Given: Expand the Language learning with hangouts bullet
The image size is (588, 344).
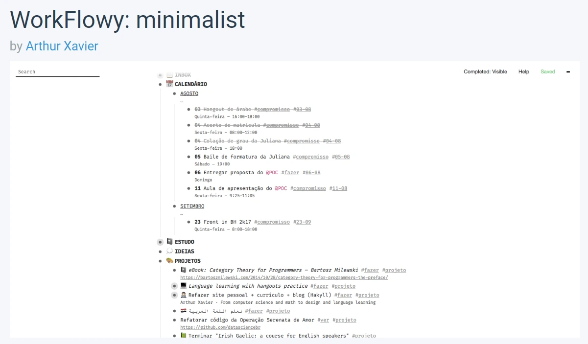Looking at the screenshot, I should pyautogui.click(x=174, y=286).
